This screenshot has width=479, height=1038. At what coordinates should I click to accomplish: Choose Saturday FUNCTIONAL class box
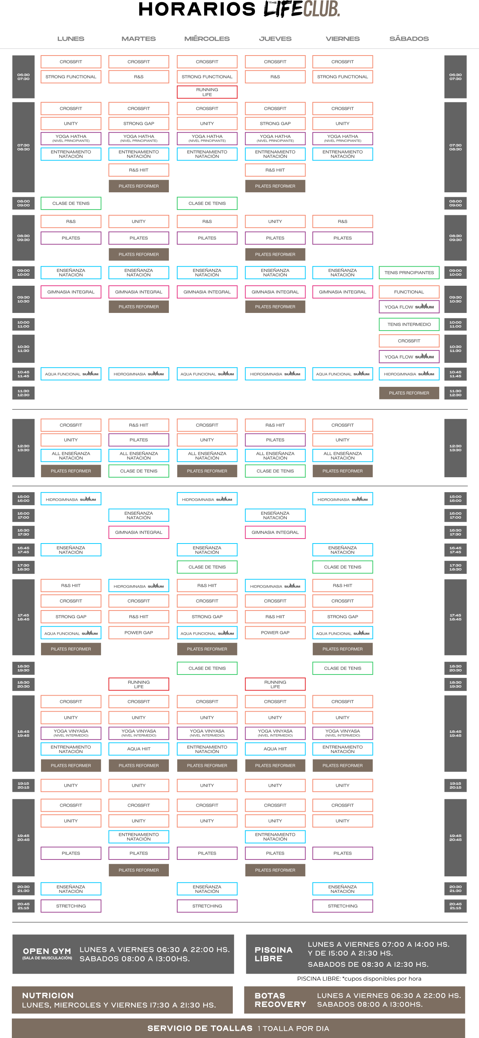(409, 292)
